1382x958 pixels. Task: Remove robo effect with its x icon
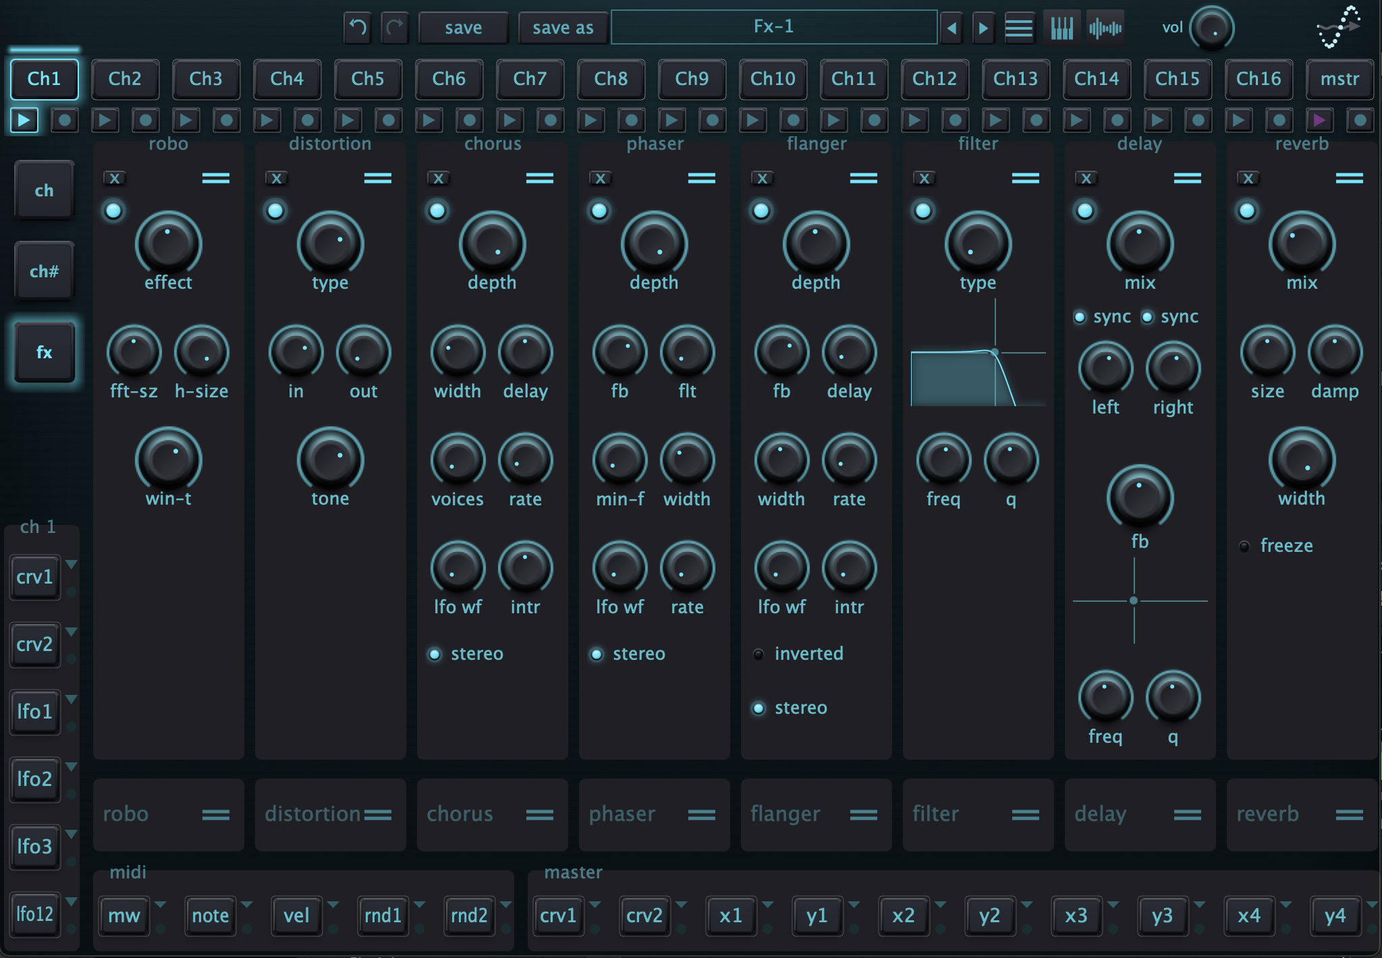pyautogui.click(x=114, y=178)
